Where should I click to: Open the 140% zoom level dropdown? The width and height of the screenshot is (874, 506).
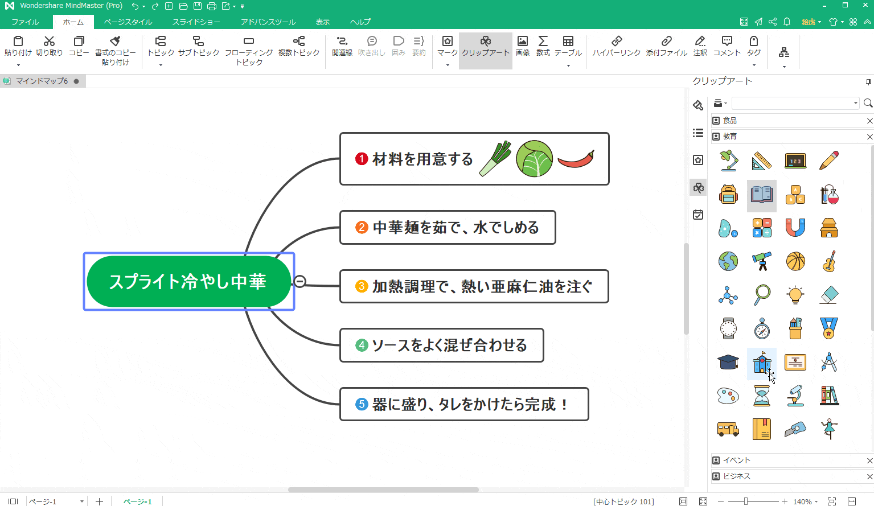coord(815,501)
